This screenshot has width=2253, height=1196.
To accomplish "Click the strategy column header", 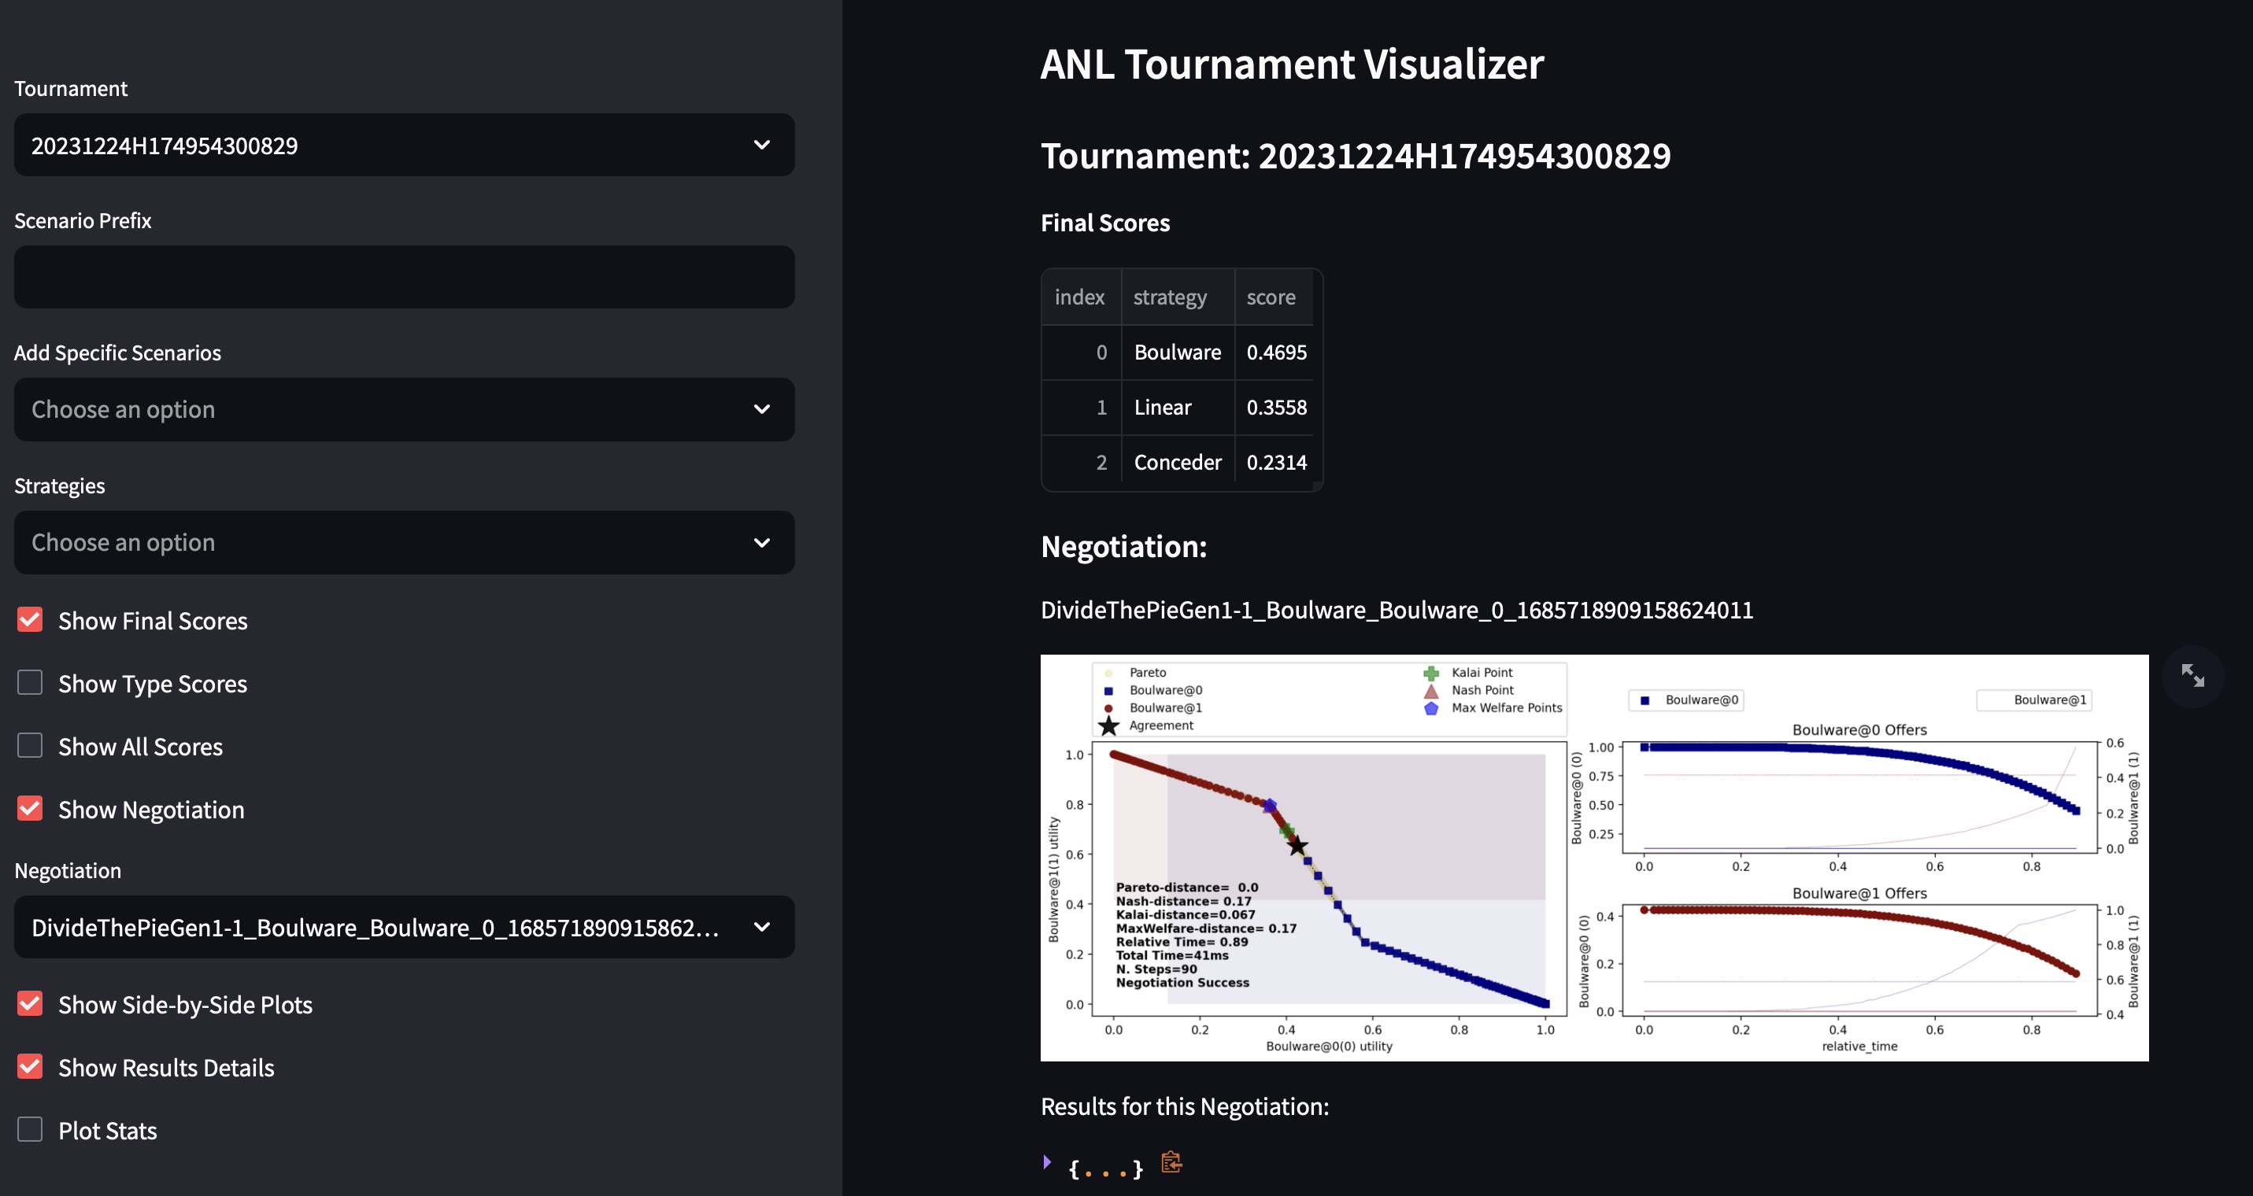I will pos(1177,297).
